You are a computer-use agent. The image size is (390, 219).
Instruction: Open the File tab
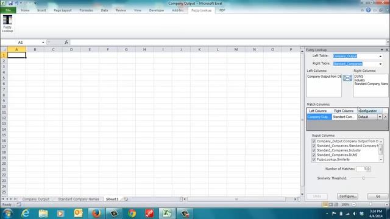8,10
